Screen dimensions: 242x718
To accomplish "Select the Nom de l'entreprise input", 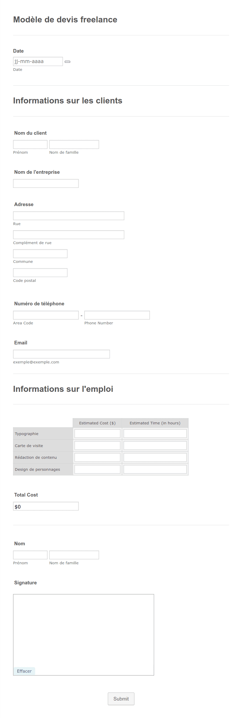I will [x=46, y=183].
